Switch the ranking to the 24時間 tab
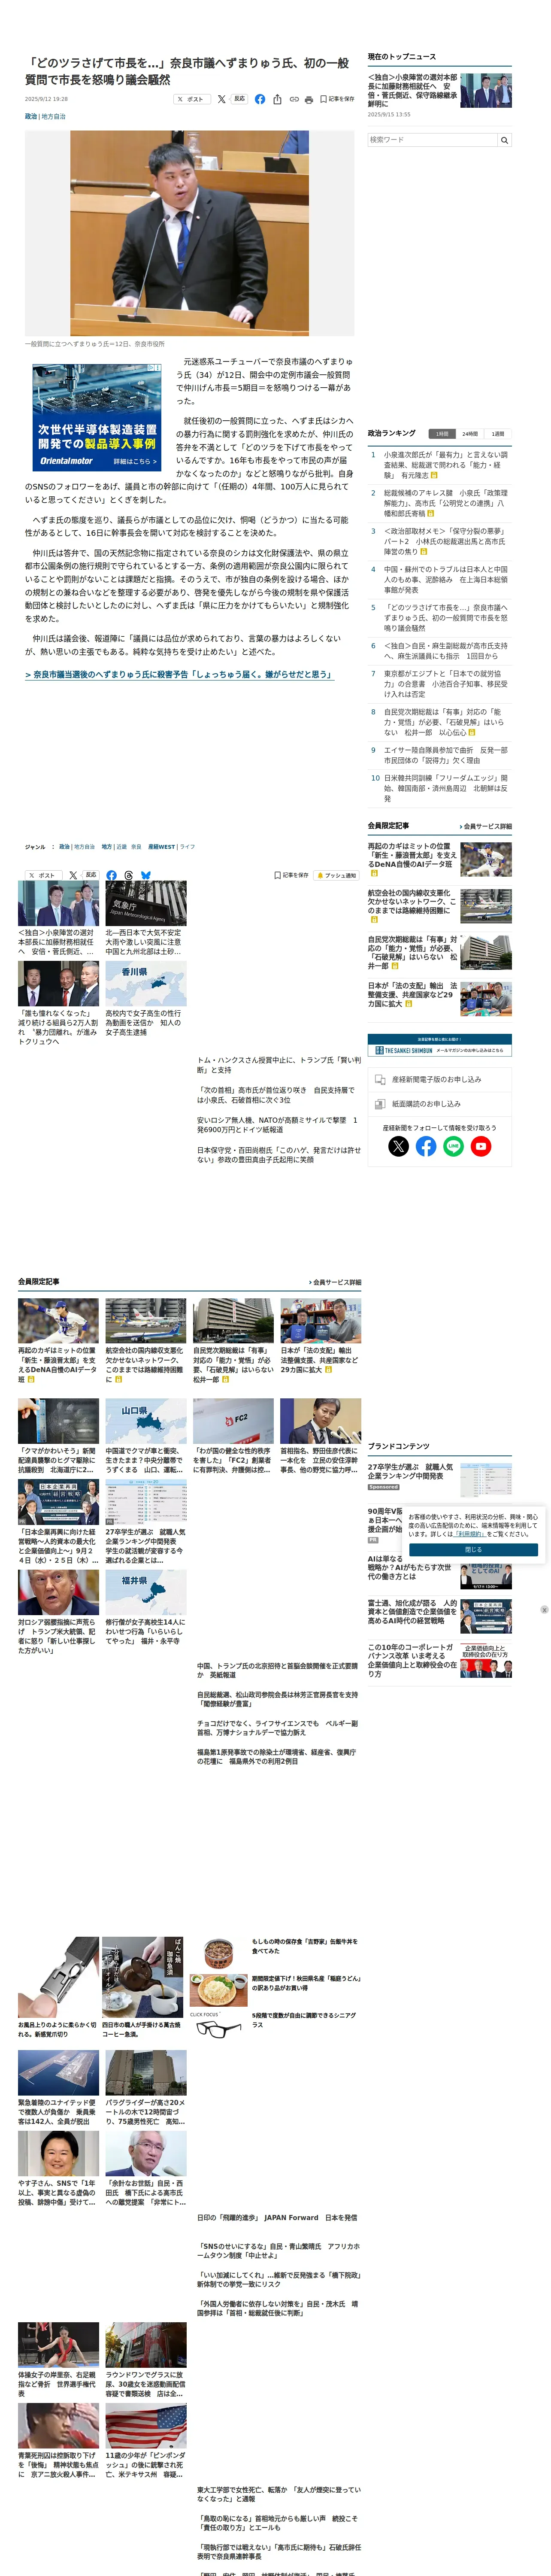551x2576 pixels. 470,434
